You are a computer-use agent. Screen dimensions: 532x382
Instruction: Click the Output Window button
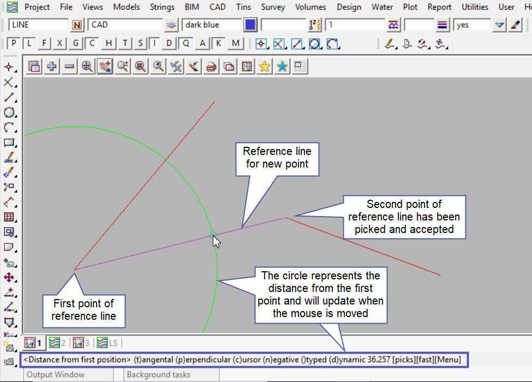point(56,374)
